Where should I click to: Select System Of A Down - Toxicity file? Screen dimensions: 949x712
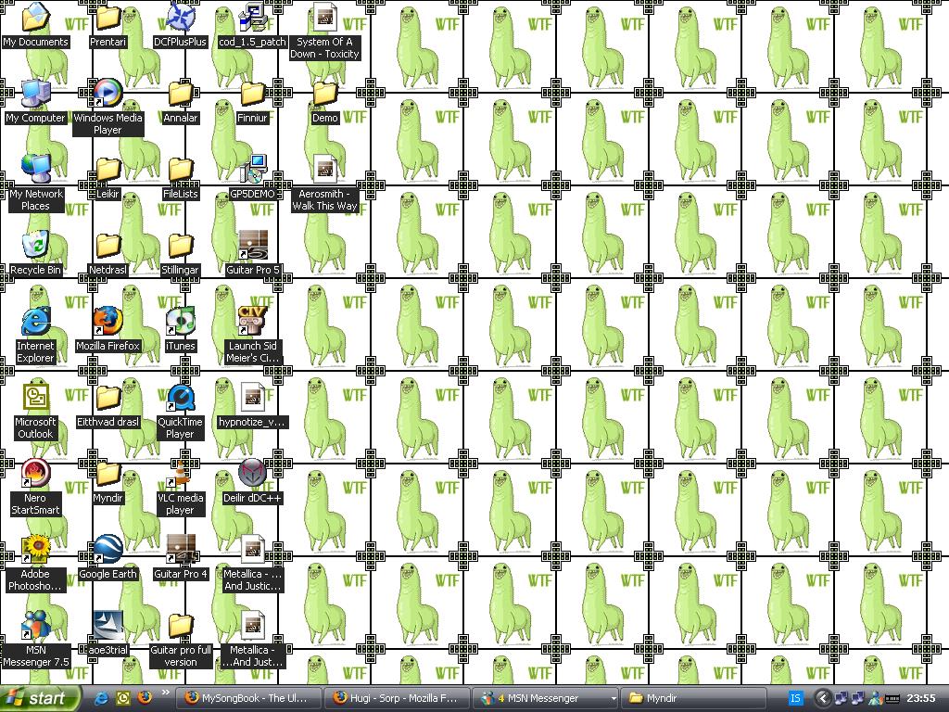pos(324,31)
